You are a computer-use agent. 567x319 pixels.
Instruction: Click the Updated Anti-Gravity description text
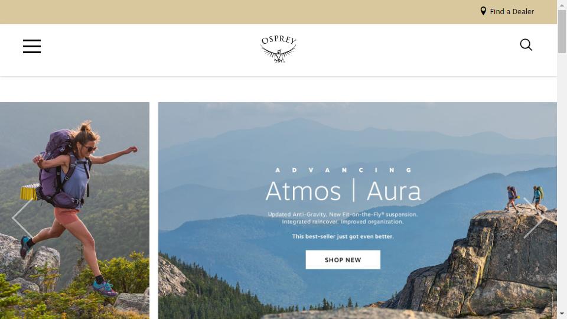[343, 218]
